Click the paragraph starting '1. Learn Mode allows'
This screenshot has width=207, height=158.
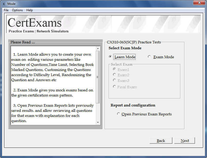click(53, 67)
